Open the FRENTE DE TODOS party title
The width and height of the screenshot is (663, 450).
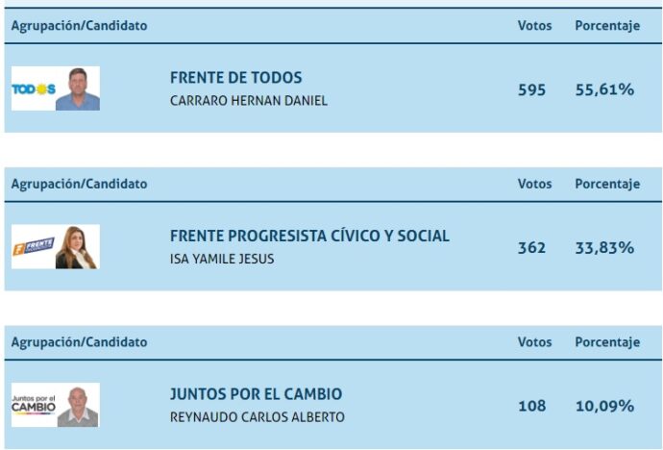235,78
